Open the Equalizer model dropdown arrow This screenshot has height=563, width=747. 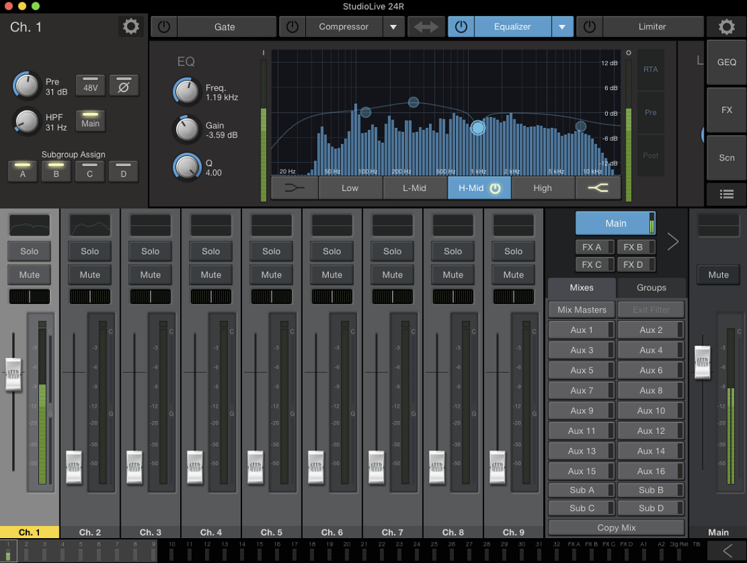(x=562, y=27)
